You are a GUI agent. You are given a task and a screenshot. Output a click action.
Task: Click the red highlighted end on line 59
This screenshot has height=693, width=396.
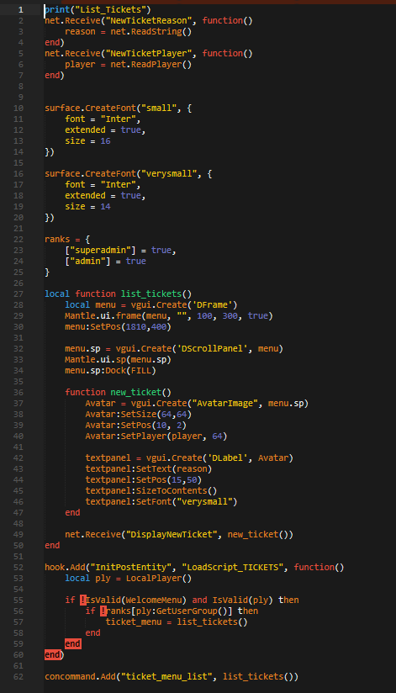[x=72, y=643]
